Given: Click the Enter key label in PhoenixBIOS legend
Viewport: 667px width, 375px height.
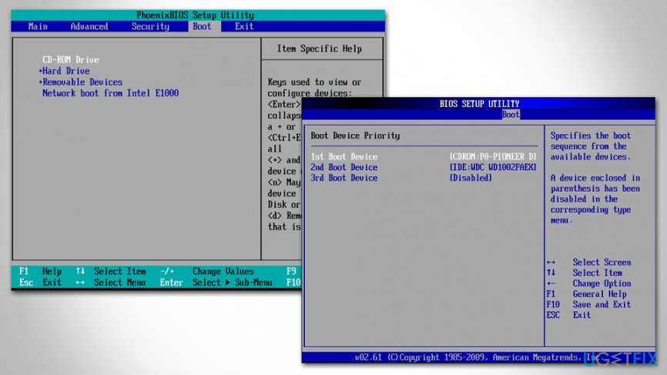Looking at the screenshot, I should coord(172,283).
